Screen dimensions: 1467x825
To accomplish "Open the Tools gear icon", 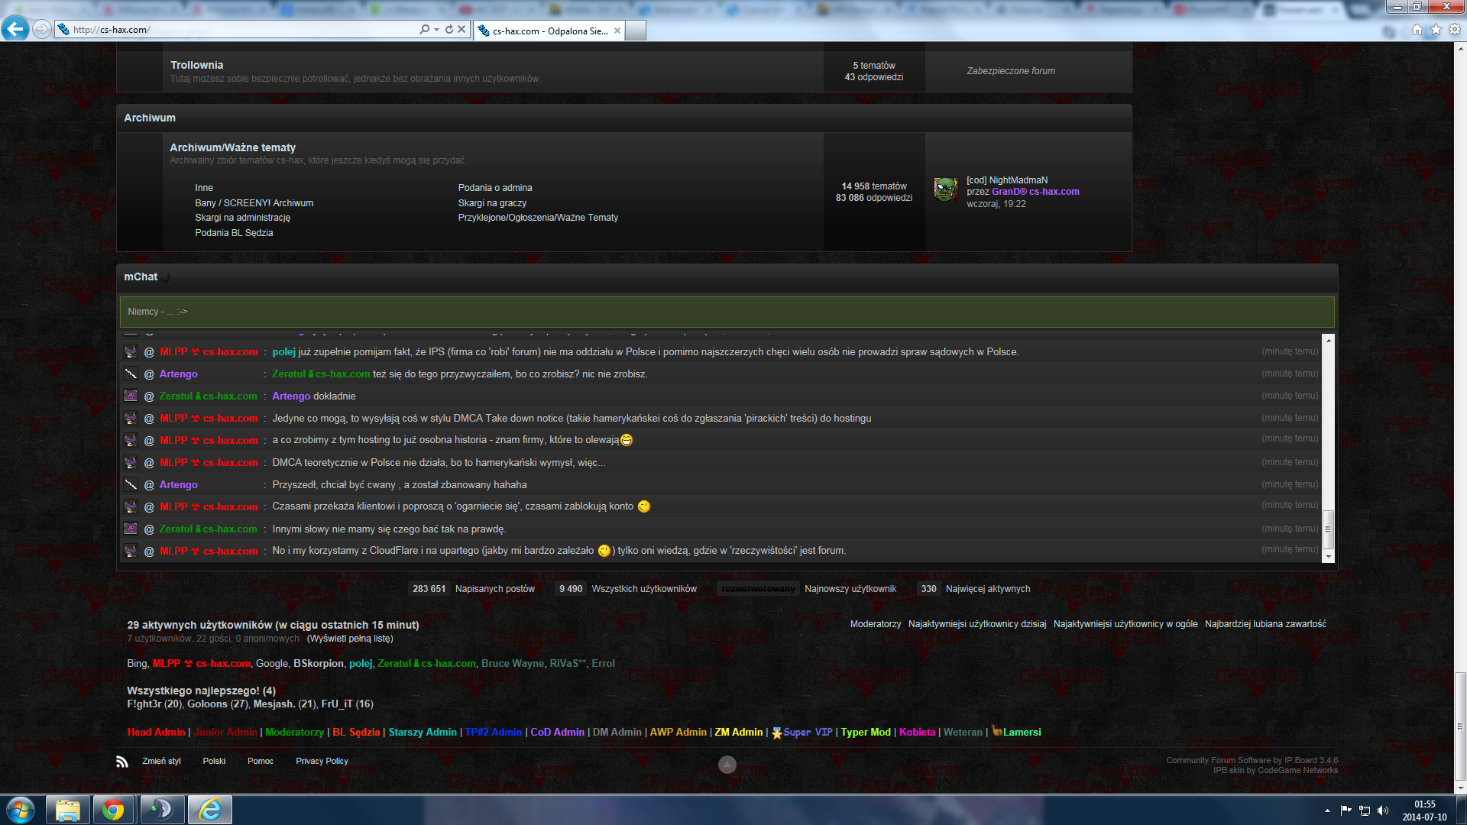I will coord(1455,29).
